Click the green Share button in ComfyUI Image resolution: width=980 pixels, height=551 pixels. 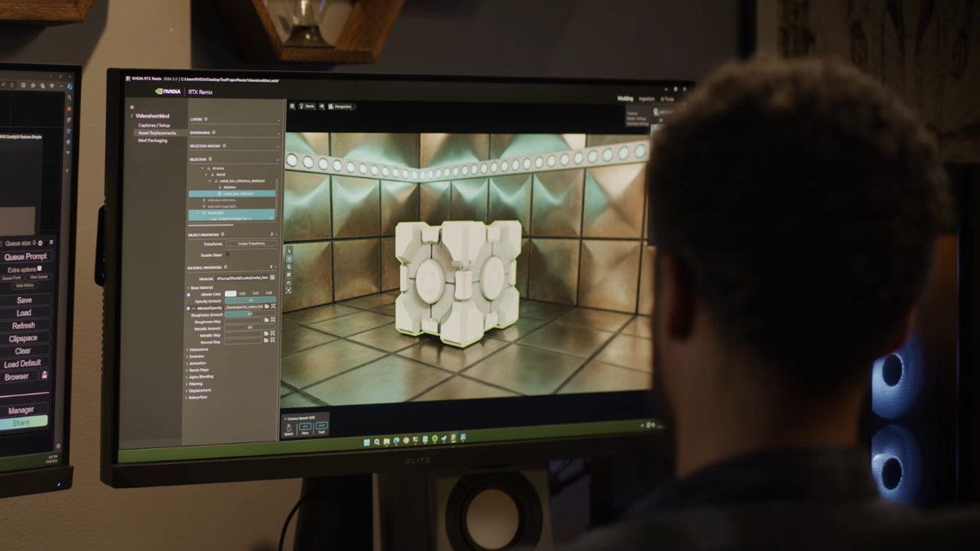[x=23, y=422]
